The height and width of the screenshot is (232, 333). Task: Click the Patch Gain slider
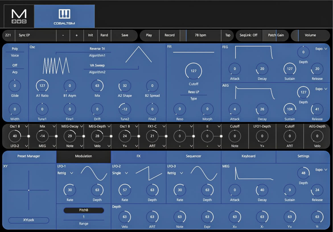point(276,35)
